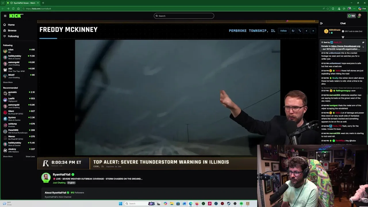The image size is (368, 207).
Task: Open n3on's channel from Following
Action: click(x=19, y=51)
